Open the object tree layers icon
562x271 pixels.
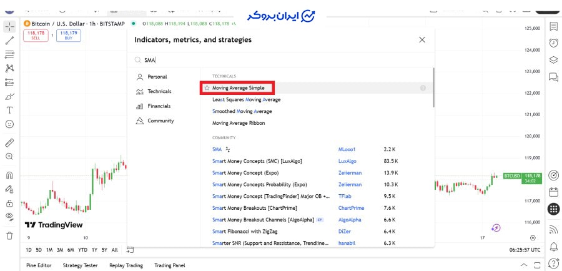554,60
